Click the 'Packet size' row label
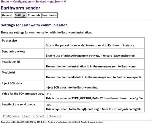 tap(9, 41)
